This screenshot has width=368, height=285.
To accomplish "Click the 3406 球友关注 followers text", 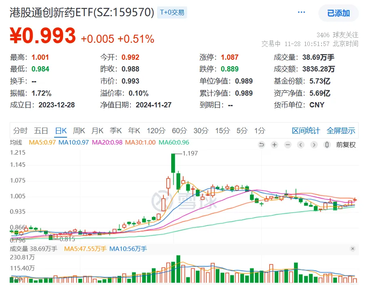I will click(337, 35).
